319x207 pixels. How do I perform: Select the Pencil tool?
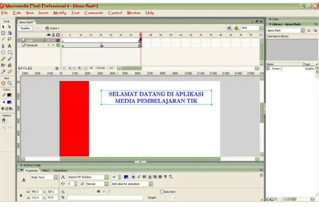pyautogui.click(x=3, y=59)
